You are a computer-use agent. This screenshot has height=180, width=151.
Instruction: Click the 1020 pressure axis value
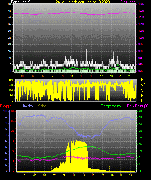pos(141,11)
